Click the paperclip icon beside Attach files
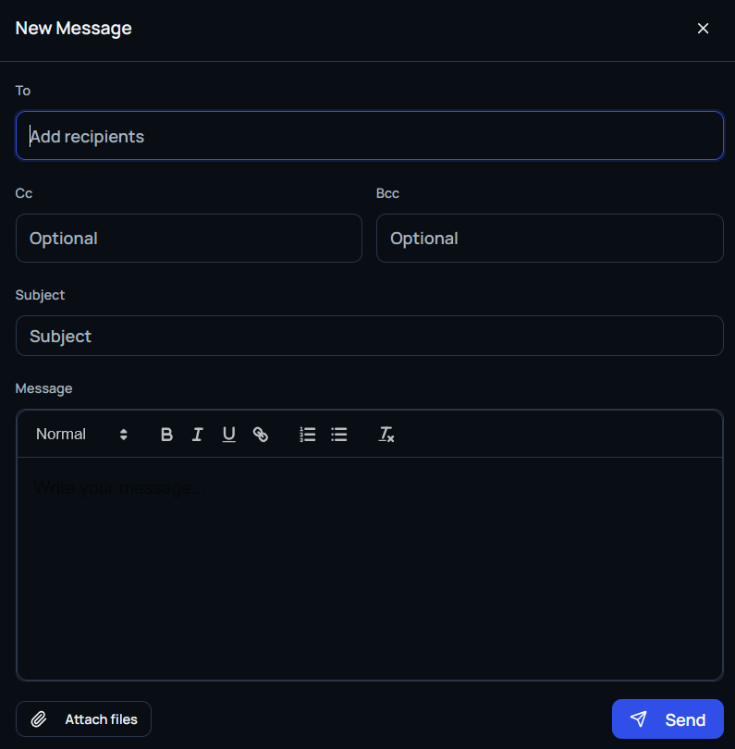This screenshot has width=735, height=749. (39, 719)
